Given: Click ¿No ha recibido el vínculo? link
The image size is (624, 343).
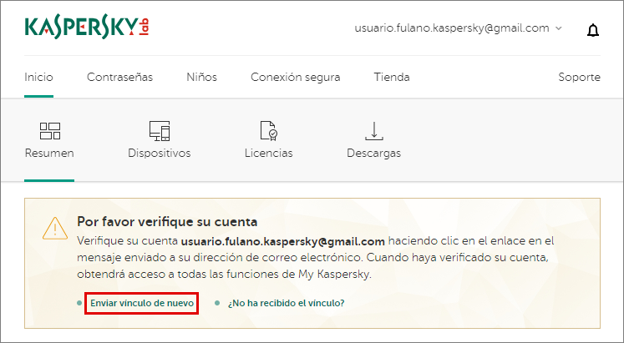Looking at the screenshot, I should point(287,303).
